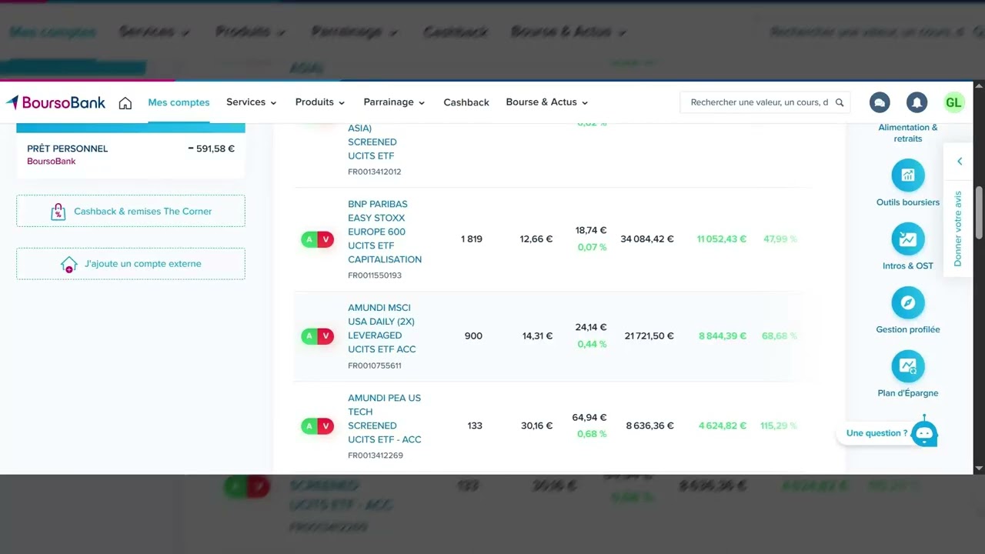This screenshot has height=554, width=985.
Task: Click the scrollbar down arrow
Action: pyautogui.click(x=979, y=468)
